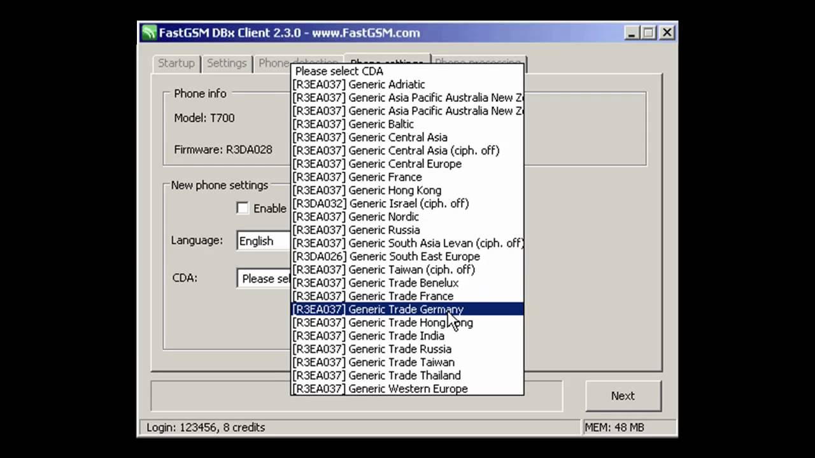815x458 pixels.
Task: Click 'Login: 123456, 8 credits' status text
Action: (206, 427)
